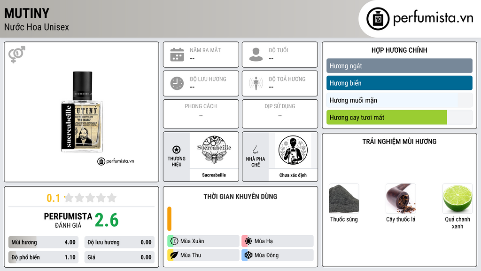This screenshot has height=271, width=481.
Task: Click the Nước Hoa Unisex subtitle
Action: pos(37,27)
